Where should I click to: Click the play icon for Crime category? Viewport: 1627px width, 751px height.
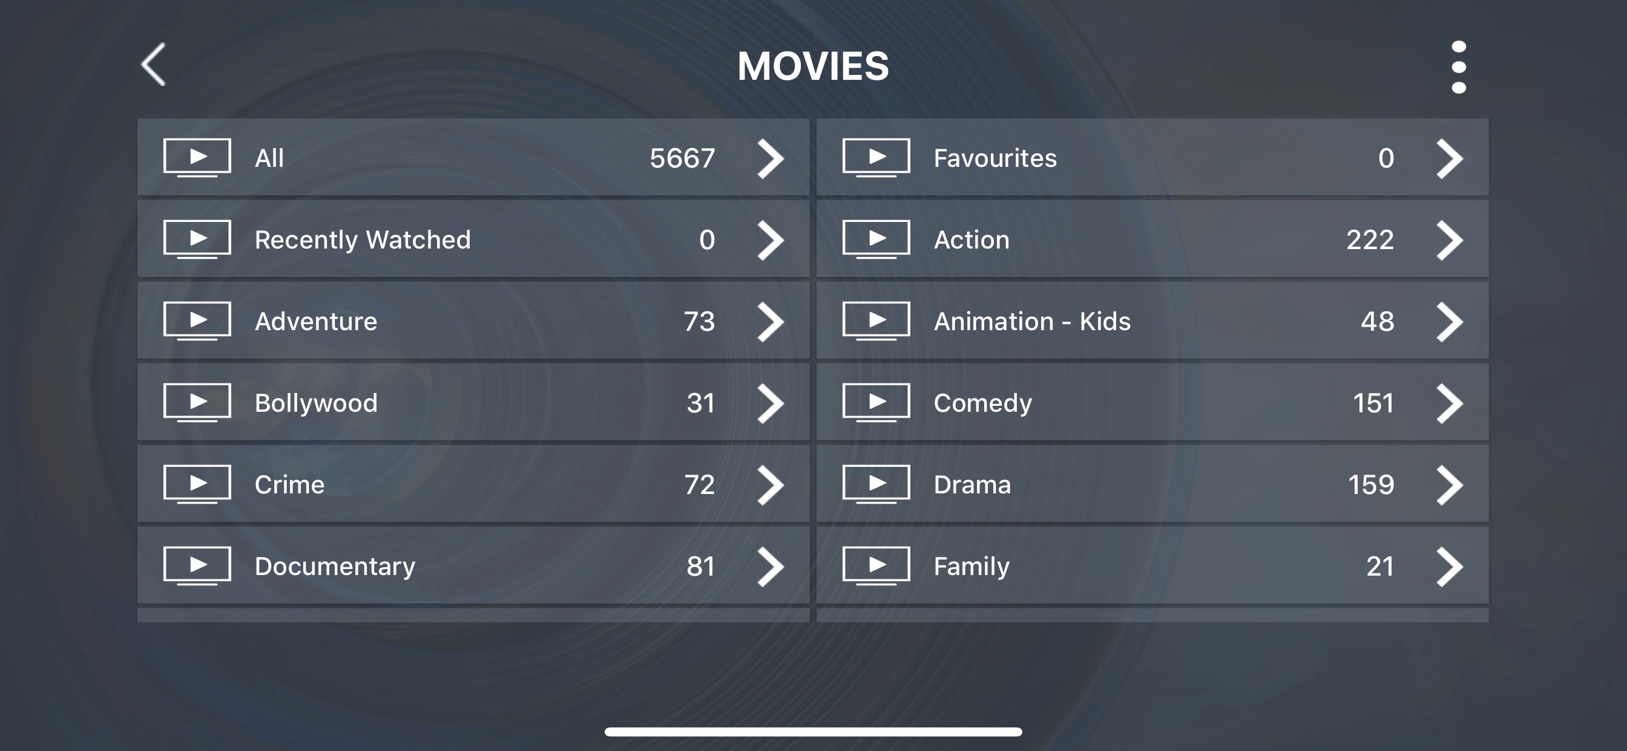tap(197, 484)
